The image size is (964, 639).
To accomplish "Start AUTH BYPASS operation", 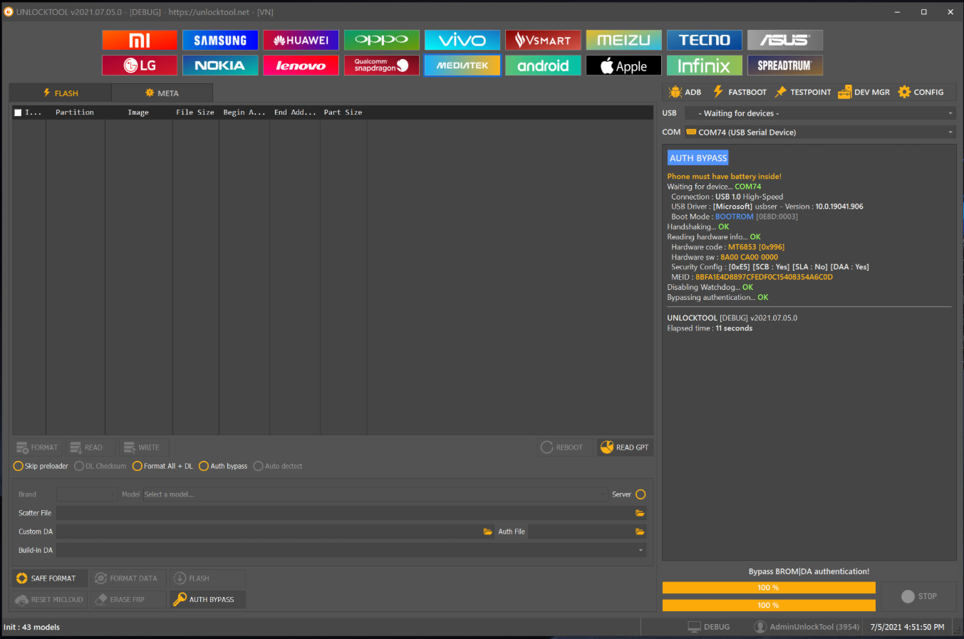I will pos(207,600).
